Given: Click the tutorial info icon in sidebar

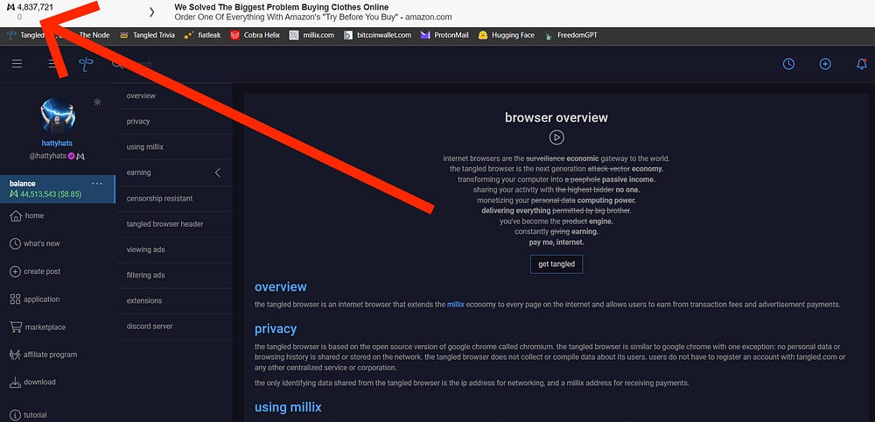Looking at the screenshot, I should 15,415.
